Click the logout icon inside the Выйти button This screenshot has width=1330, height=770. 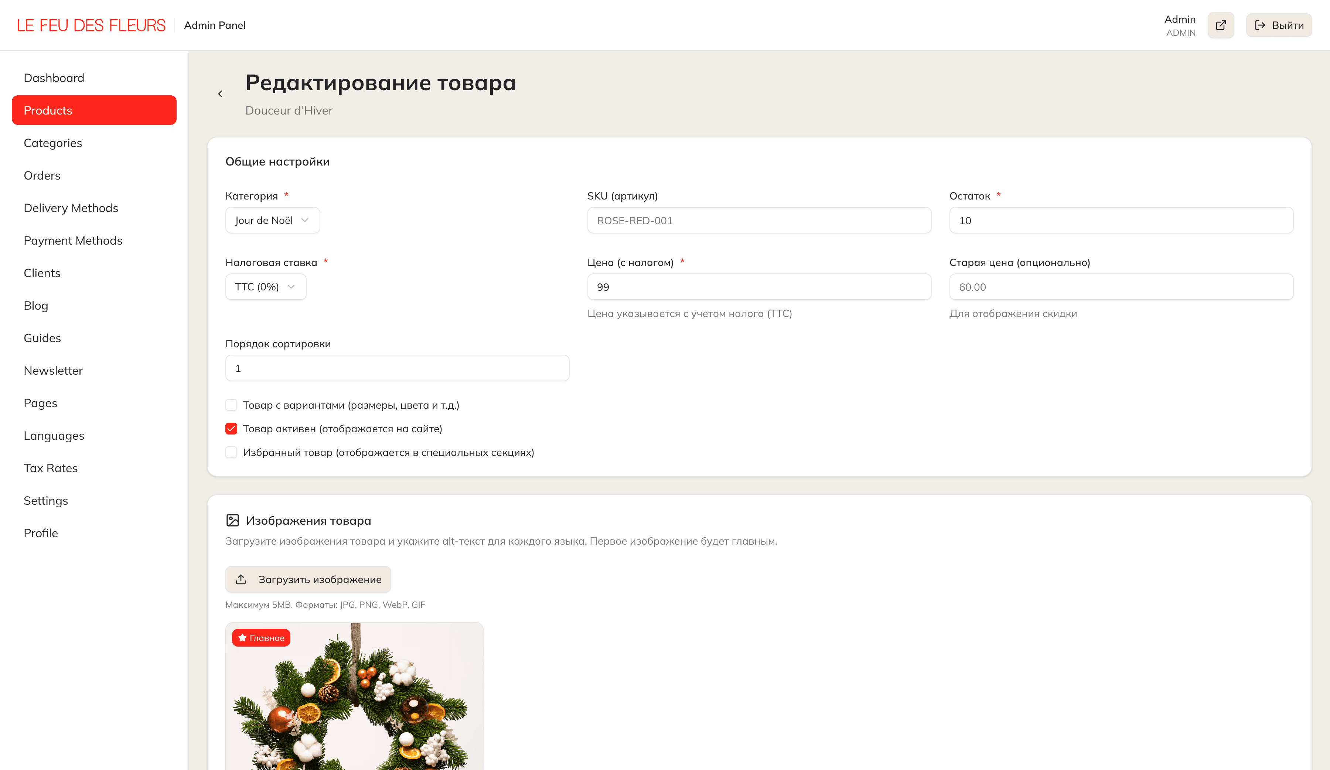point(1260,25)
